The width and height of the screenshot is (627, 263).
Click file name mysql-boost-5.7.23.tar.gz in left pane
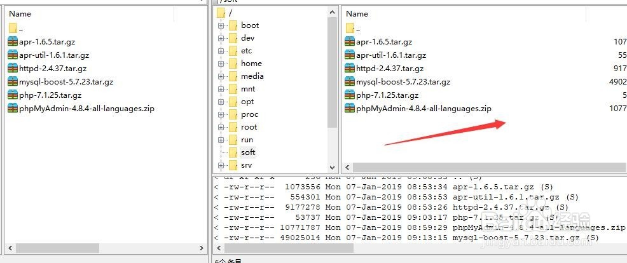coord(66,82)
